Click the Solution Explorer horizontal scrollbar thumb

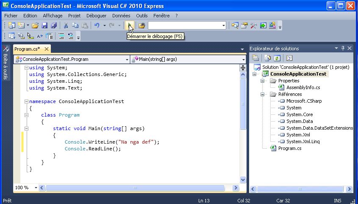tap(300, 189)
